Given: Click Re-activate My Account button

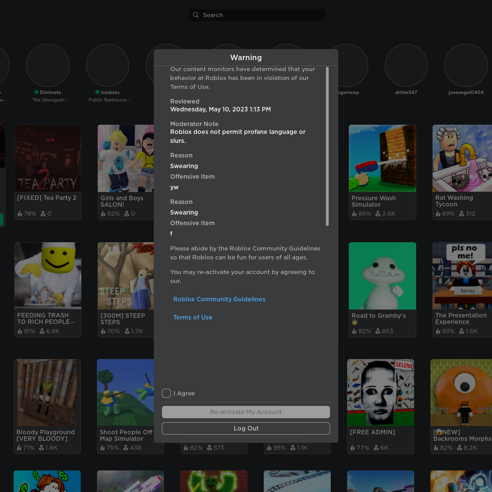Looking at the screenshot, I should 246,412.
